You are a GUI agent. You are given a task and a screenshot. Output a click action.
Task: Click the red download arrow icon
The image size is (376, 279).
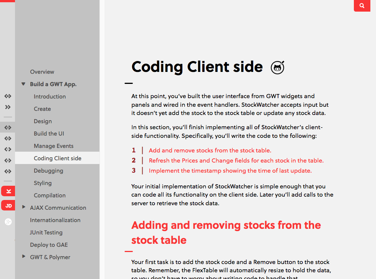pos(8,191)
